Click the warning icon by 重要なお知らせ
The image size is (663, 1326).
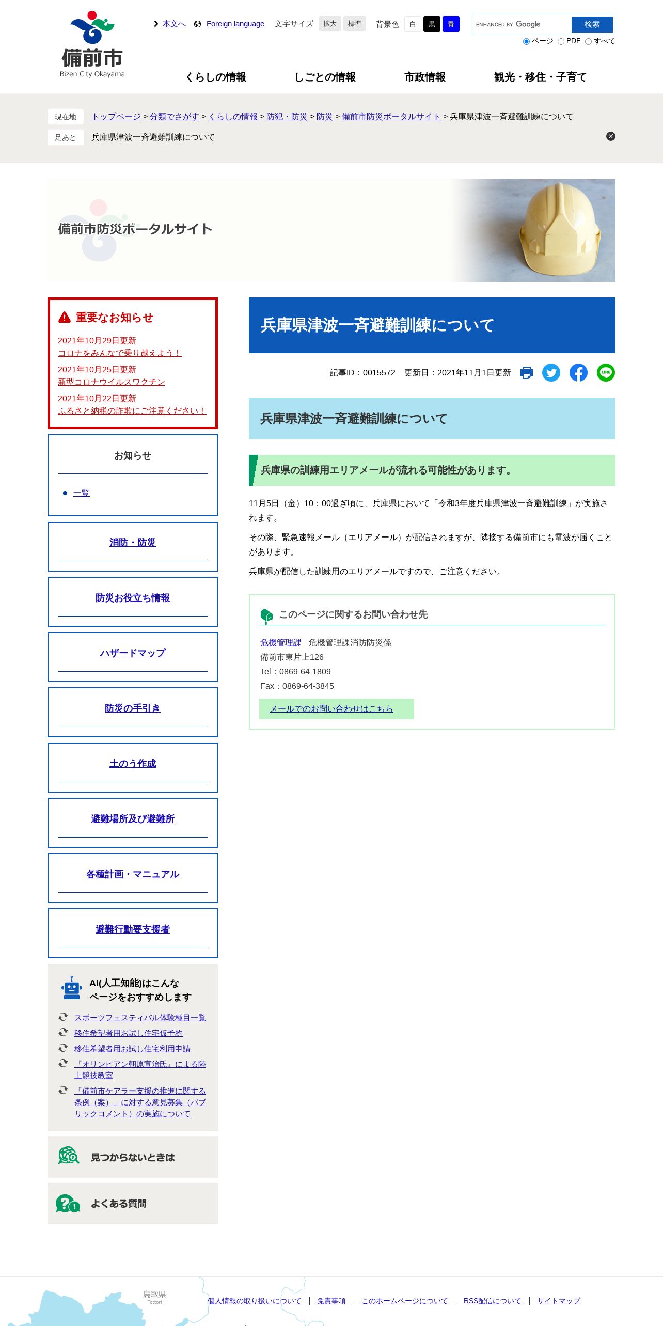click(x=65, y=317)
